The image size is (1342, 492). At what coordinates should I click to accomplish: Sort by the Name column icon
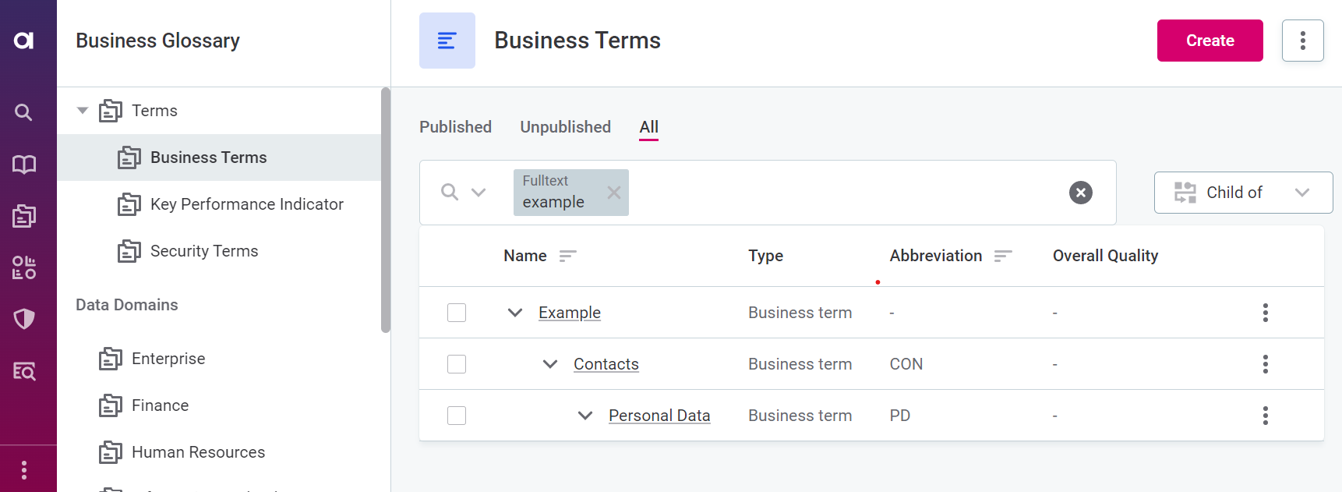click(567, 256)
